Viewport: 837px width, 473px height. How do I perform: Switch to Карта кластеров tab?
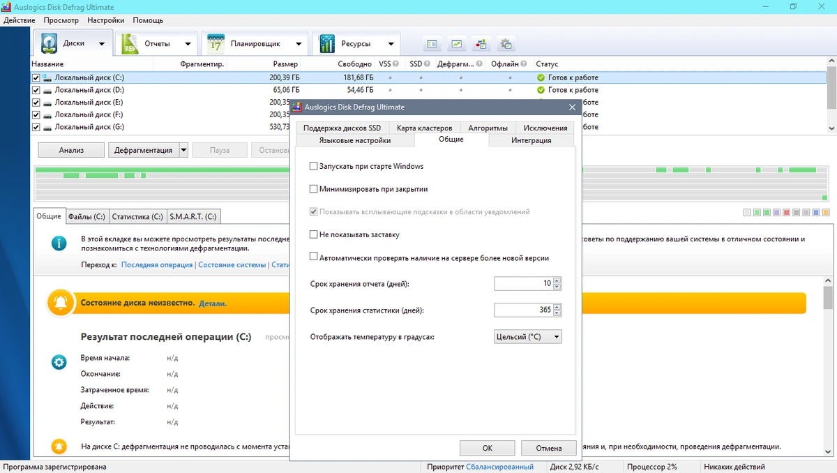[x=424, y=128]
